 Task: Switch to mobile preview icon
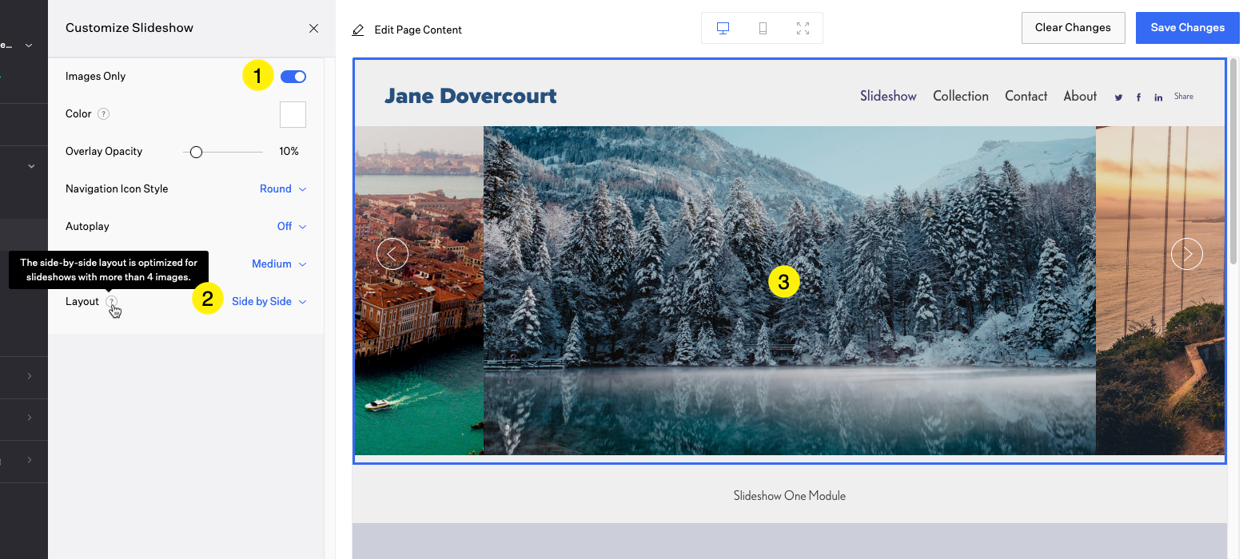coord(763,29)
